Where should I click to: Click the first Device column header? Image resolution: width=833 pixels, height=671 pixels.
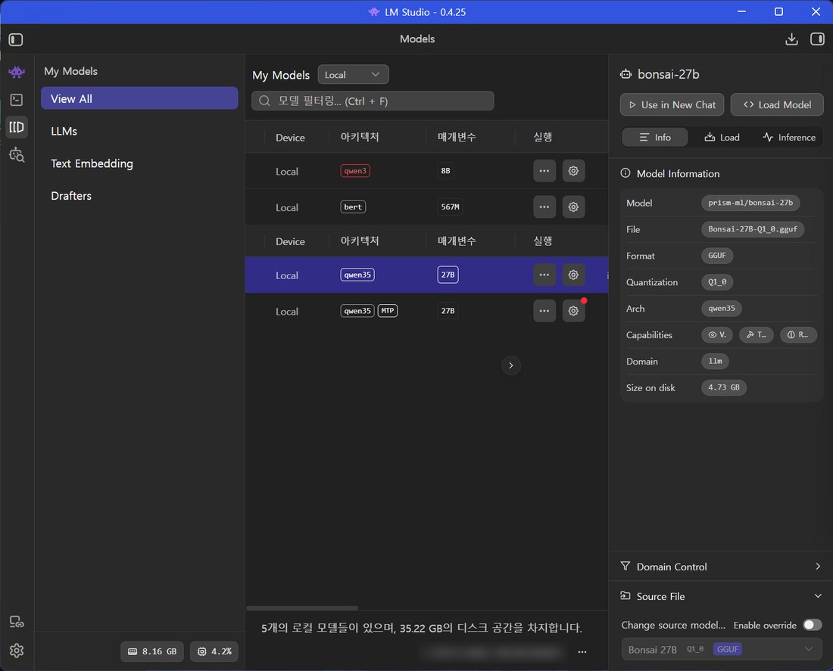290,138
